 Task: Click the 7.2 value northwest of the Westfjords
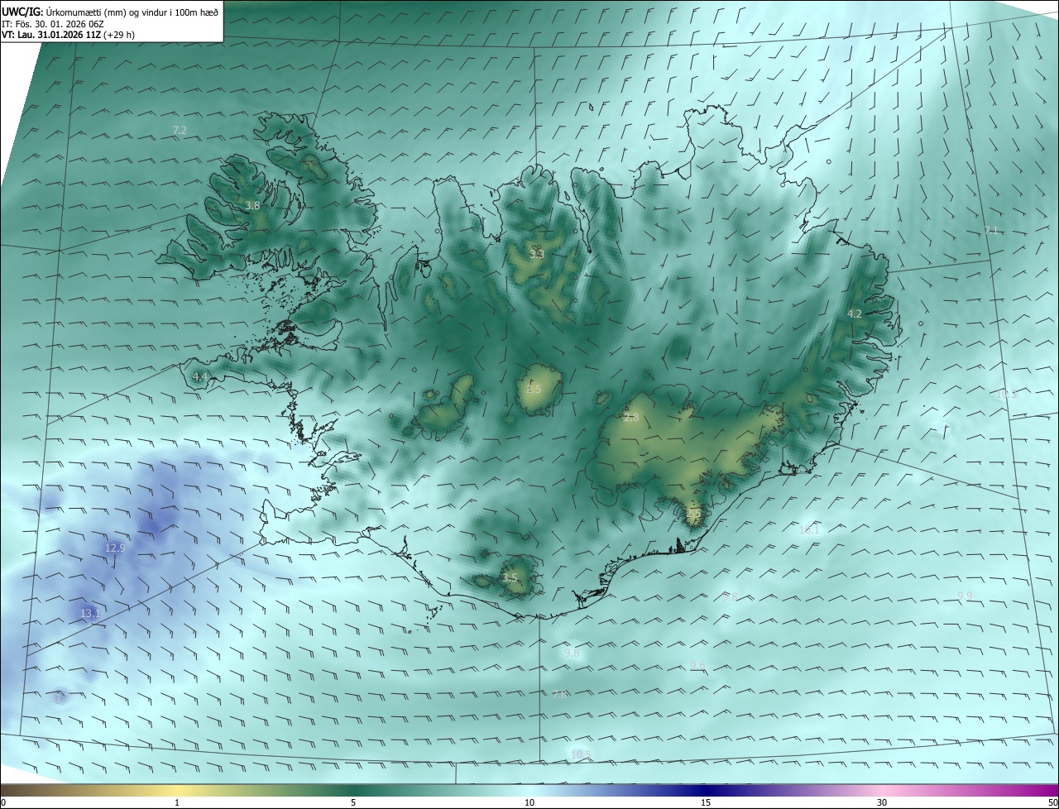[180, 131]
